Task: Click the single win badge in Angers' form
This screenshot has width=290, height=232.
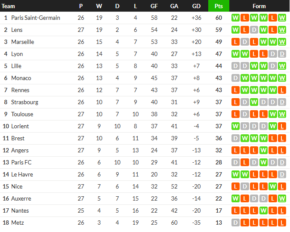Action: [263, 150]
